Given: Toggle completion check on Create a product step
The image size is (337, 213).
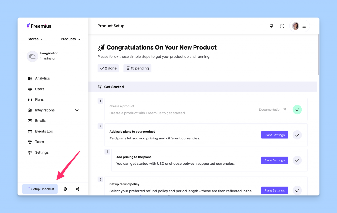Looking at the screenshot, I should click(297, 109).
